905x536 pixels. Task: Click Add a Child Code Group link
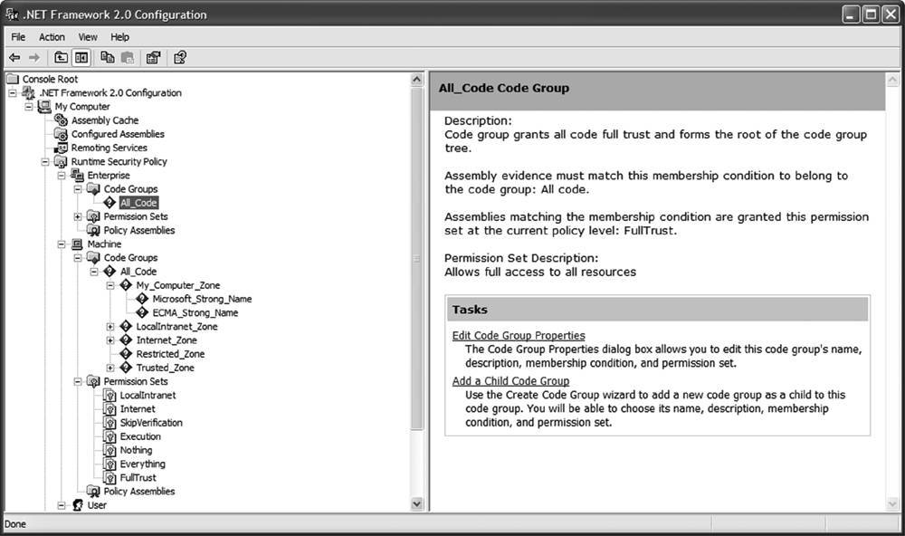pyautogui.click(x=510, y=381)
